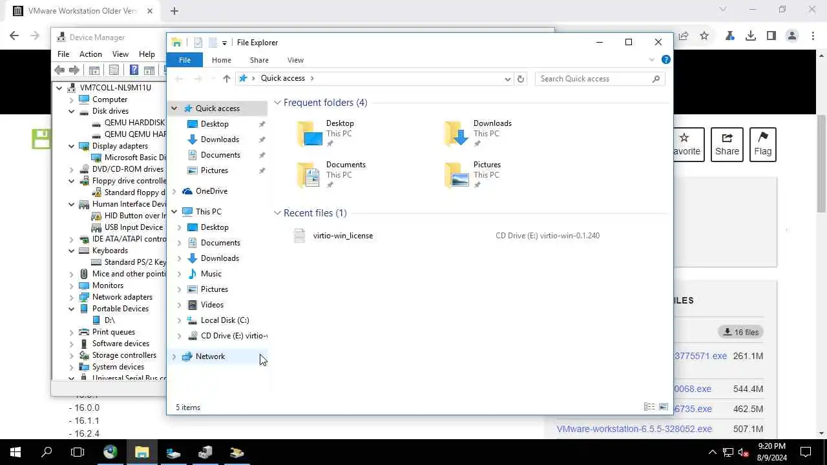827x465 pixels.
Task: Refresh the Quick access location
Action: 521,79
